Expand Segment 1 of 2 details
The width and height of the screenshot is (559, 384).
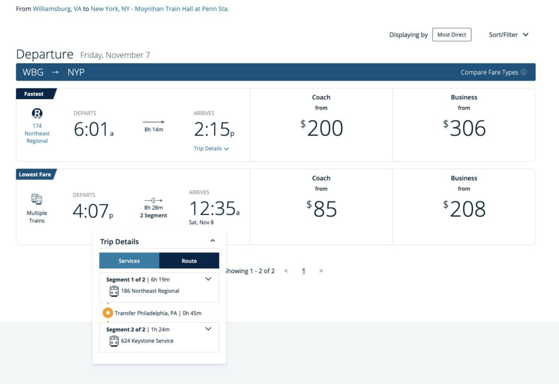click(x=208, y=279)
